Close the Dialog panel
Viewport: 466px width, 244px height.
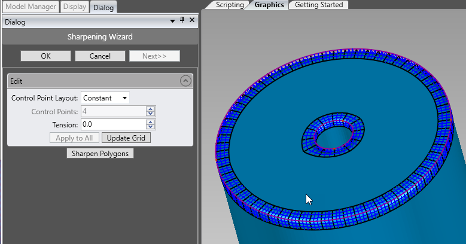192,20
